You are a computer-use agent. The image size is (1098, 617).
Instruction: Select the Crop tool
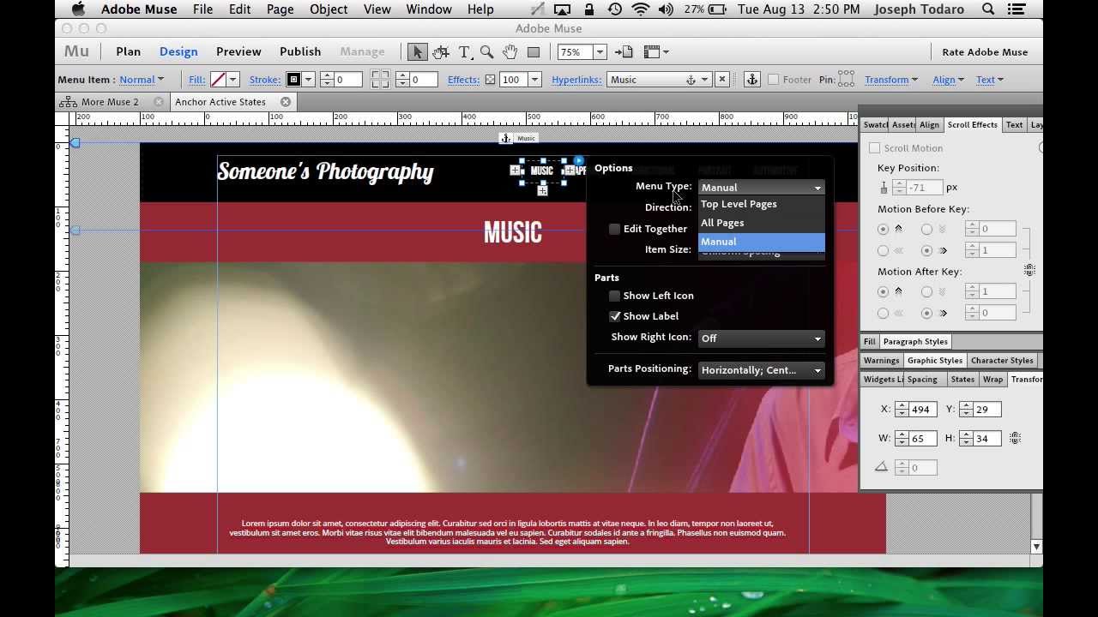coord(441,52)
